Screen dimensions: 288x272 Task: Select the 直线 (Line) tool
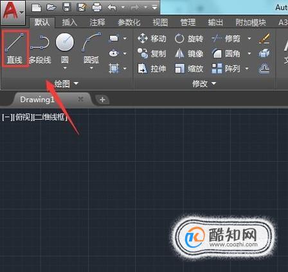pos(15,48)
